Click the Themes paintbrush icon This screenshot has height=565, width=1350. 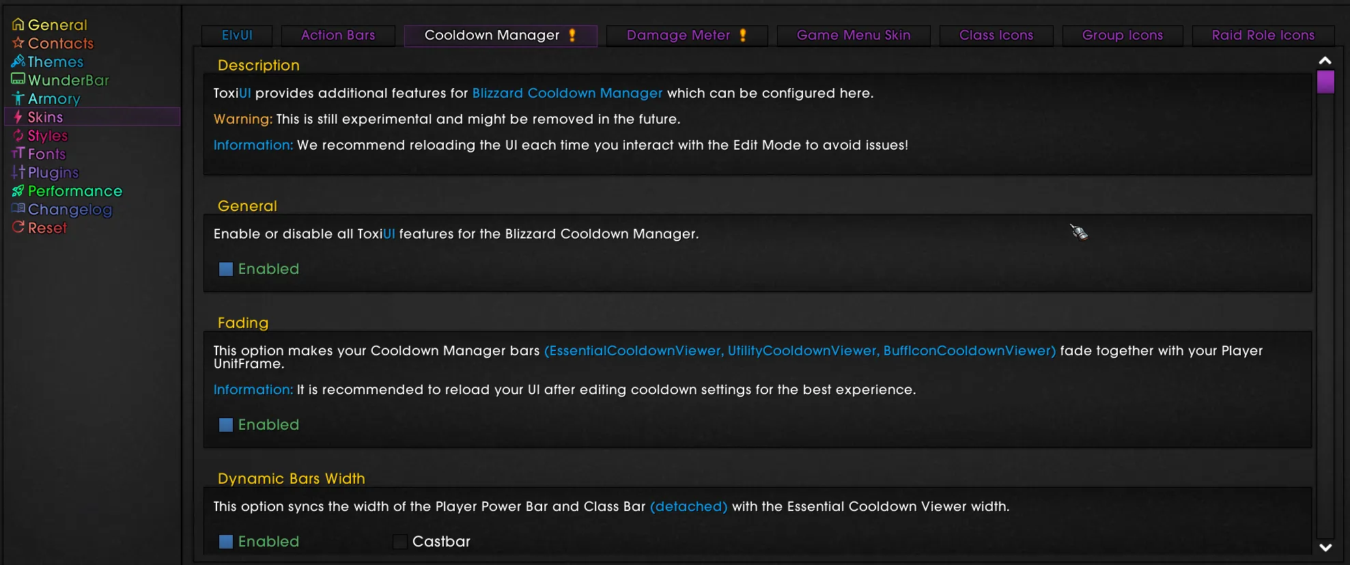(x=18, y=61)
